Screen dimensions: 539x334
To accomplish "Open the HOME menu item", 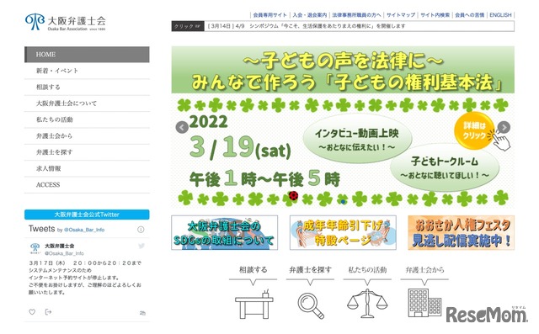I will 87,55.
